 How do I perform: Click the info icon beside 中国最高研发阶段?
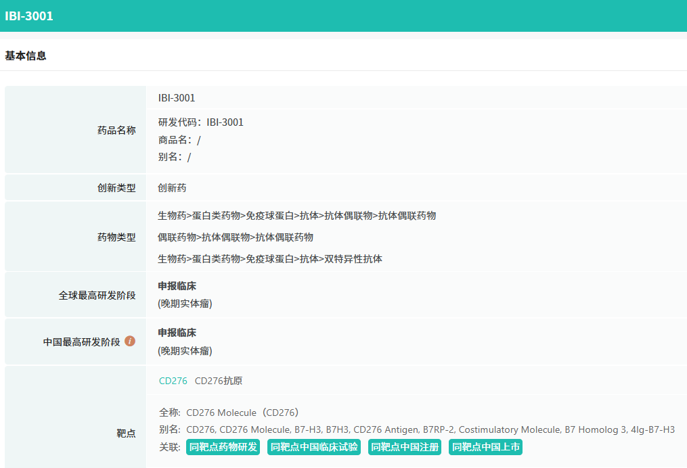130,341
